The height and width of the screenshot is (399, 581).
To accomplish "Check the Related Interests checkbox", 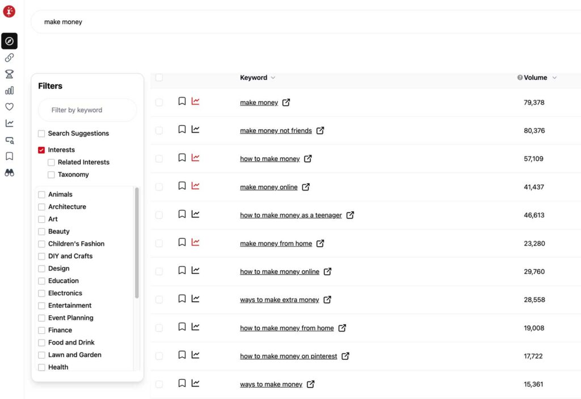I will (x=51, y=163).
